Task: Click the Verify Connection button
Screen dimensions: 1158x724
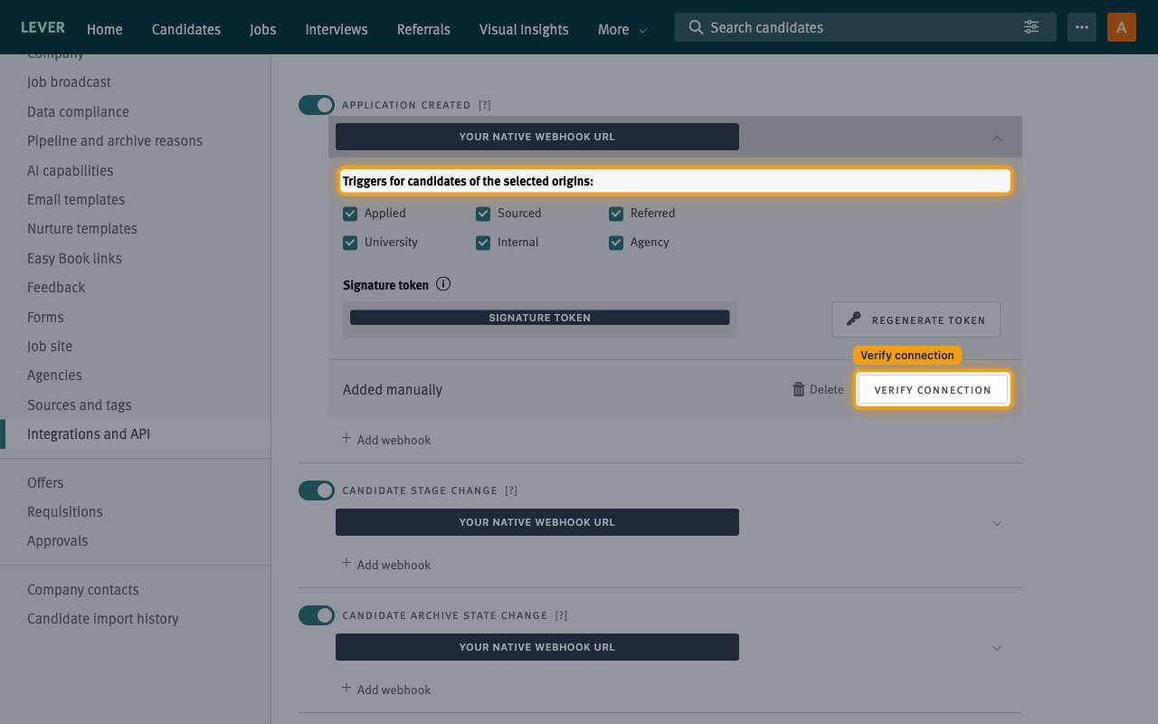Action: pyautogui.click(x=933, y=390)
